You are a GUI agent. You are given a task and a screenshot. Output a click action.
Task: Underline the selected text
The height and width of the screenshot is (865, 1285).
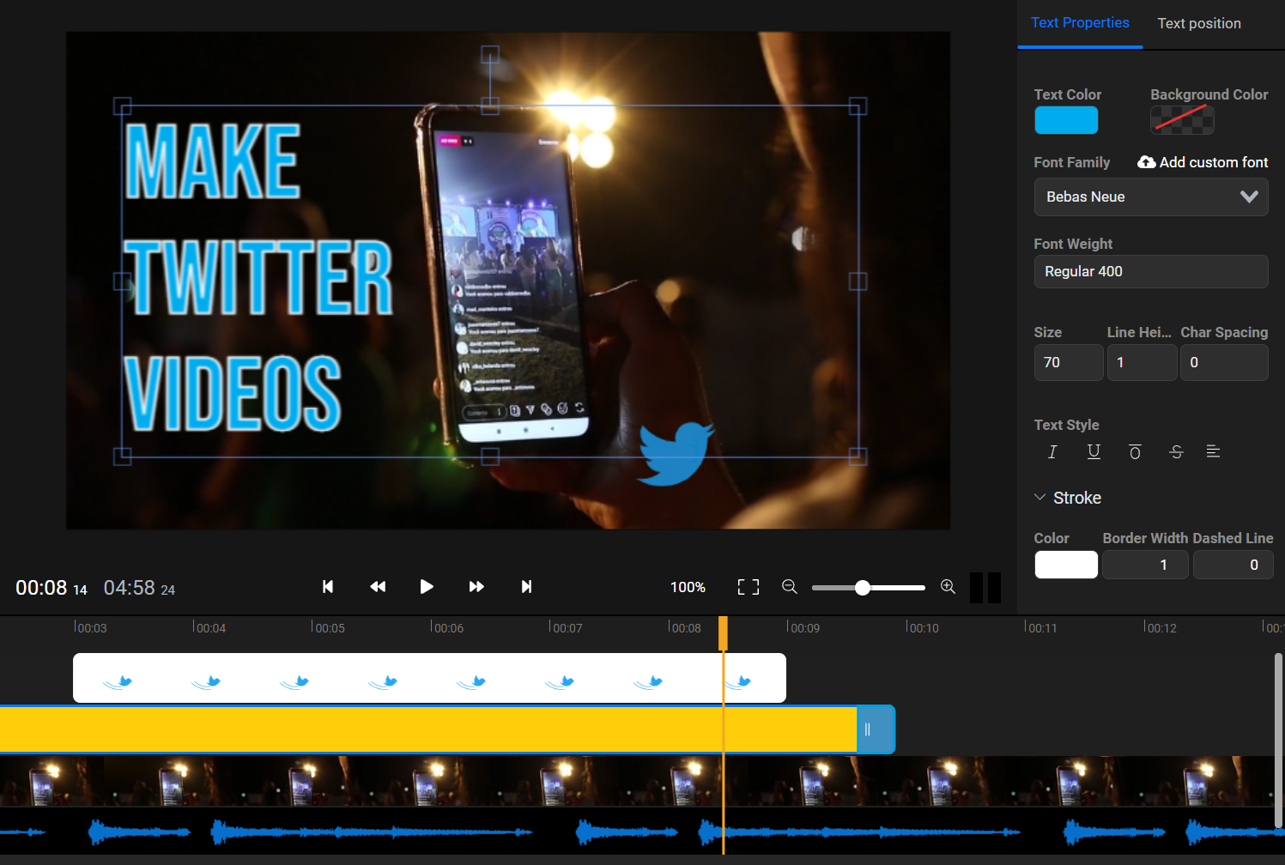[x=1094, y=451]
